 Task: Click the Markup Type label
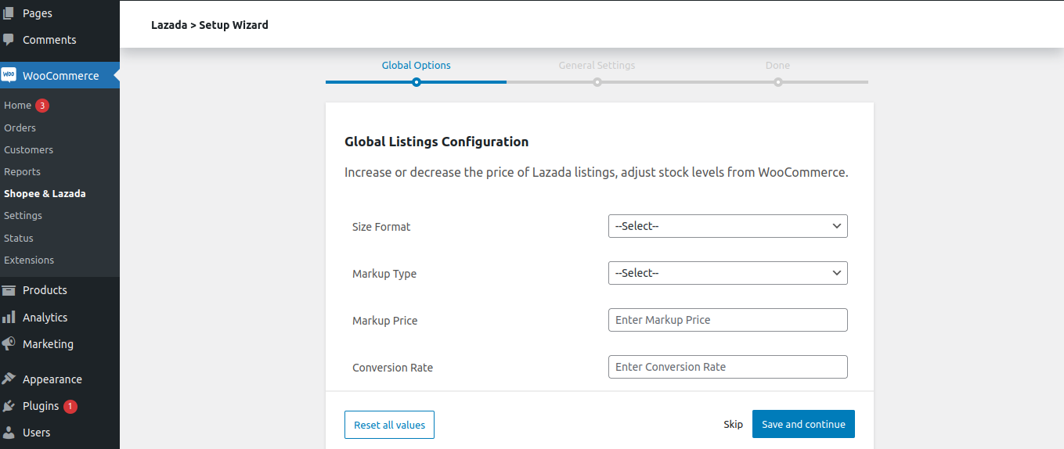tap(384, 274)
